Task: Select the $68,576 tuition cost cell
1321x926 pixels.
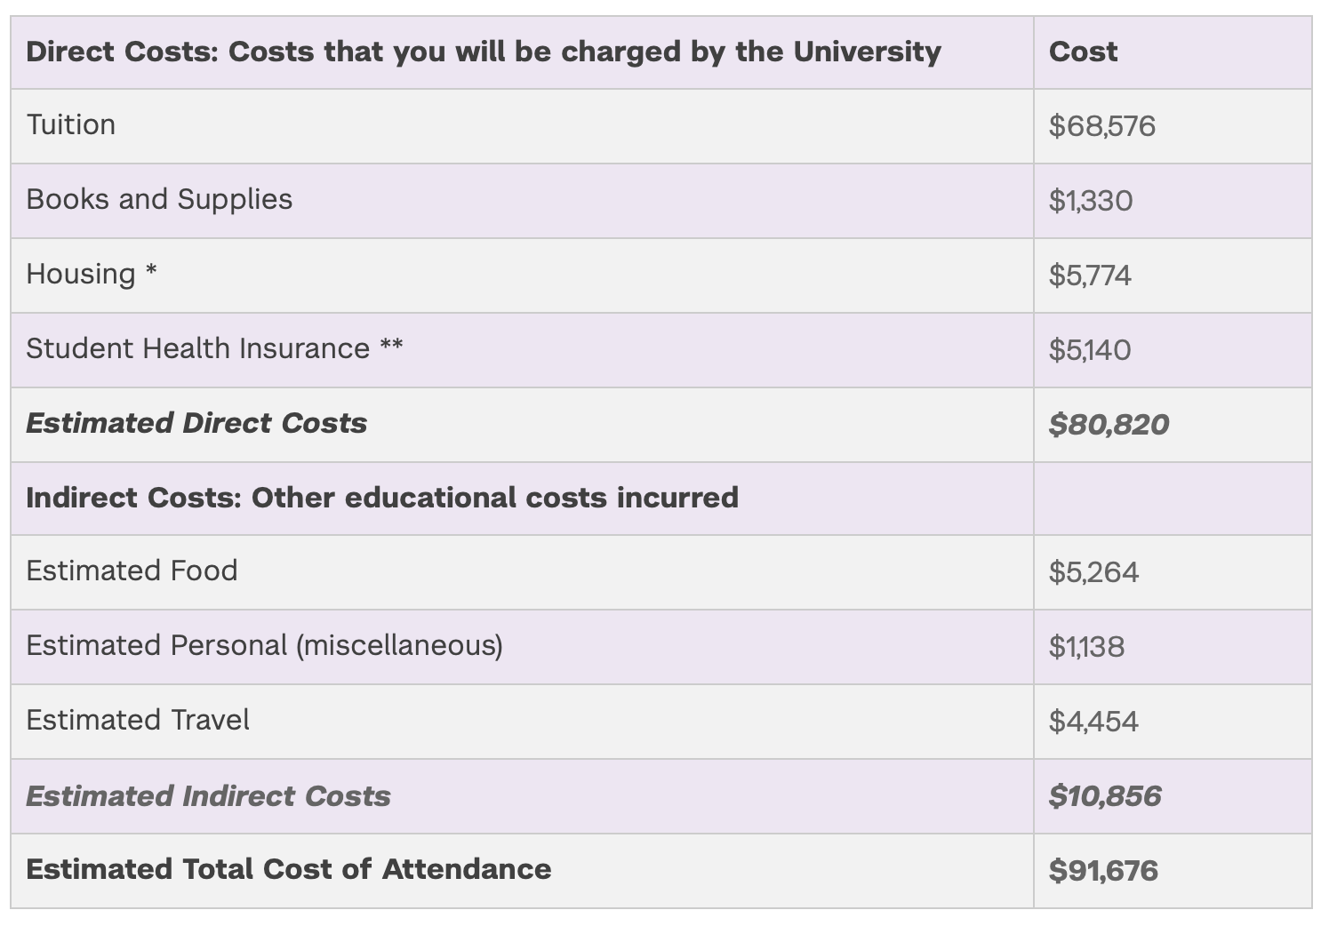Action: (x=1102, y=125)
